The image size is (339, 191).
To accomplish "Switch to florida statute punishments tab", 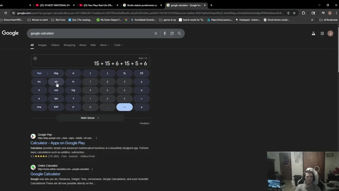I will tap(142, 5).
